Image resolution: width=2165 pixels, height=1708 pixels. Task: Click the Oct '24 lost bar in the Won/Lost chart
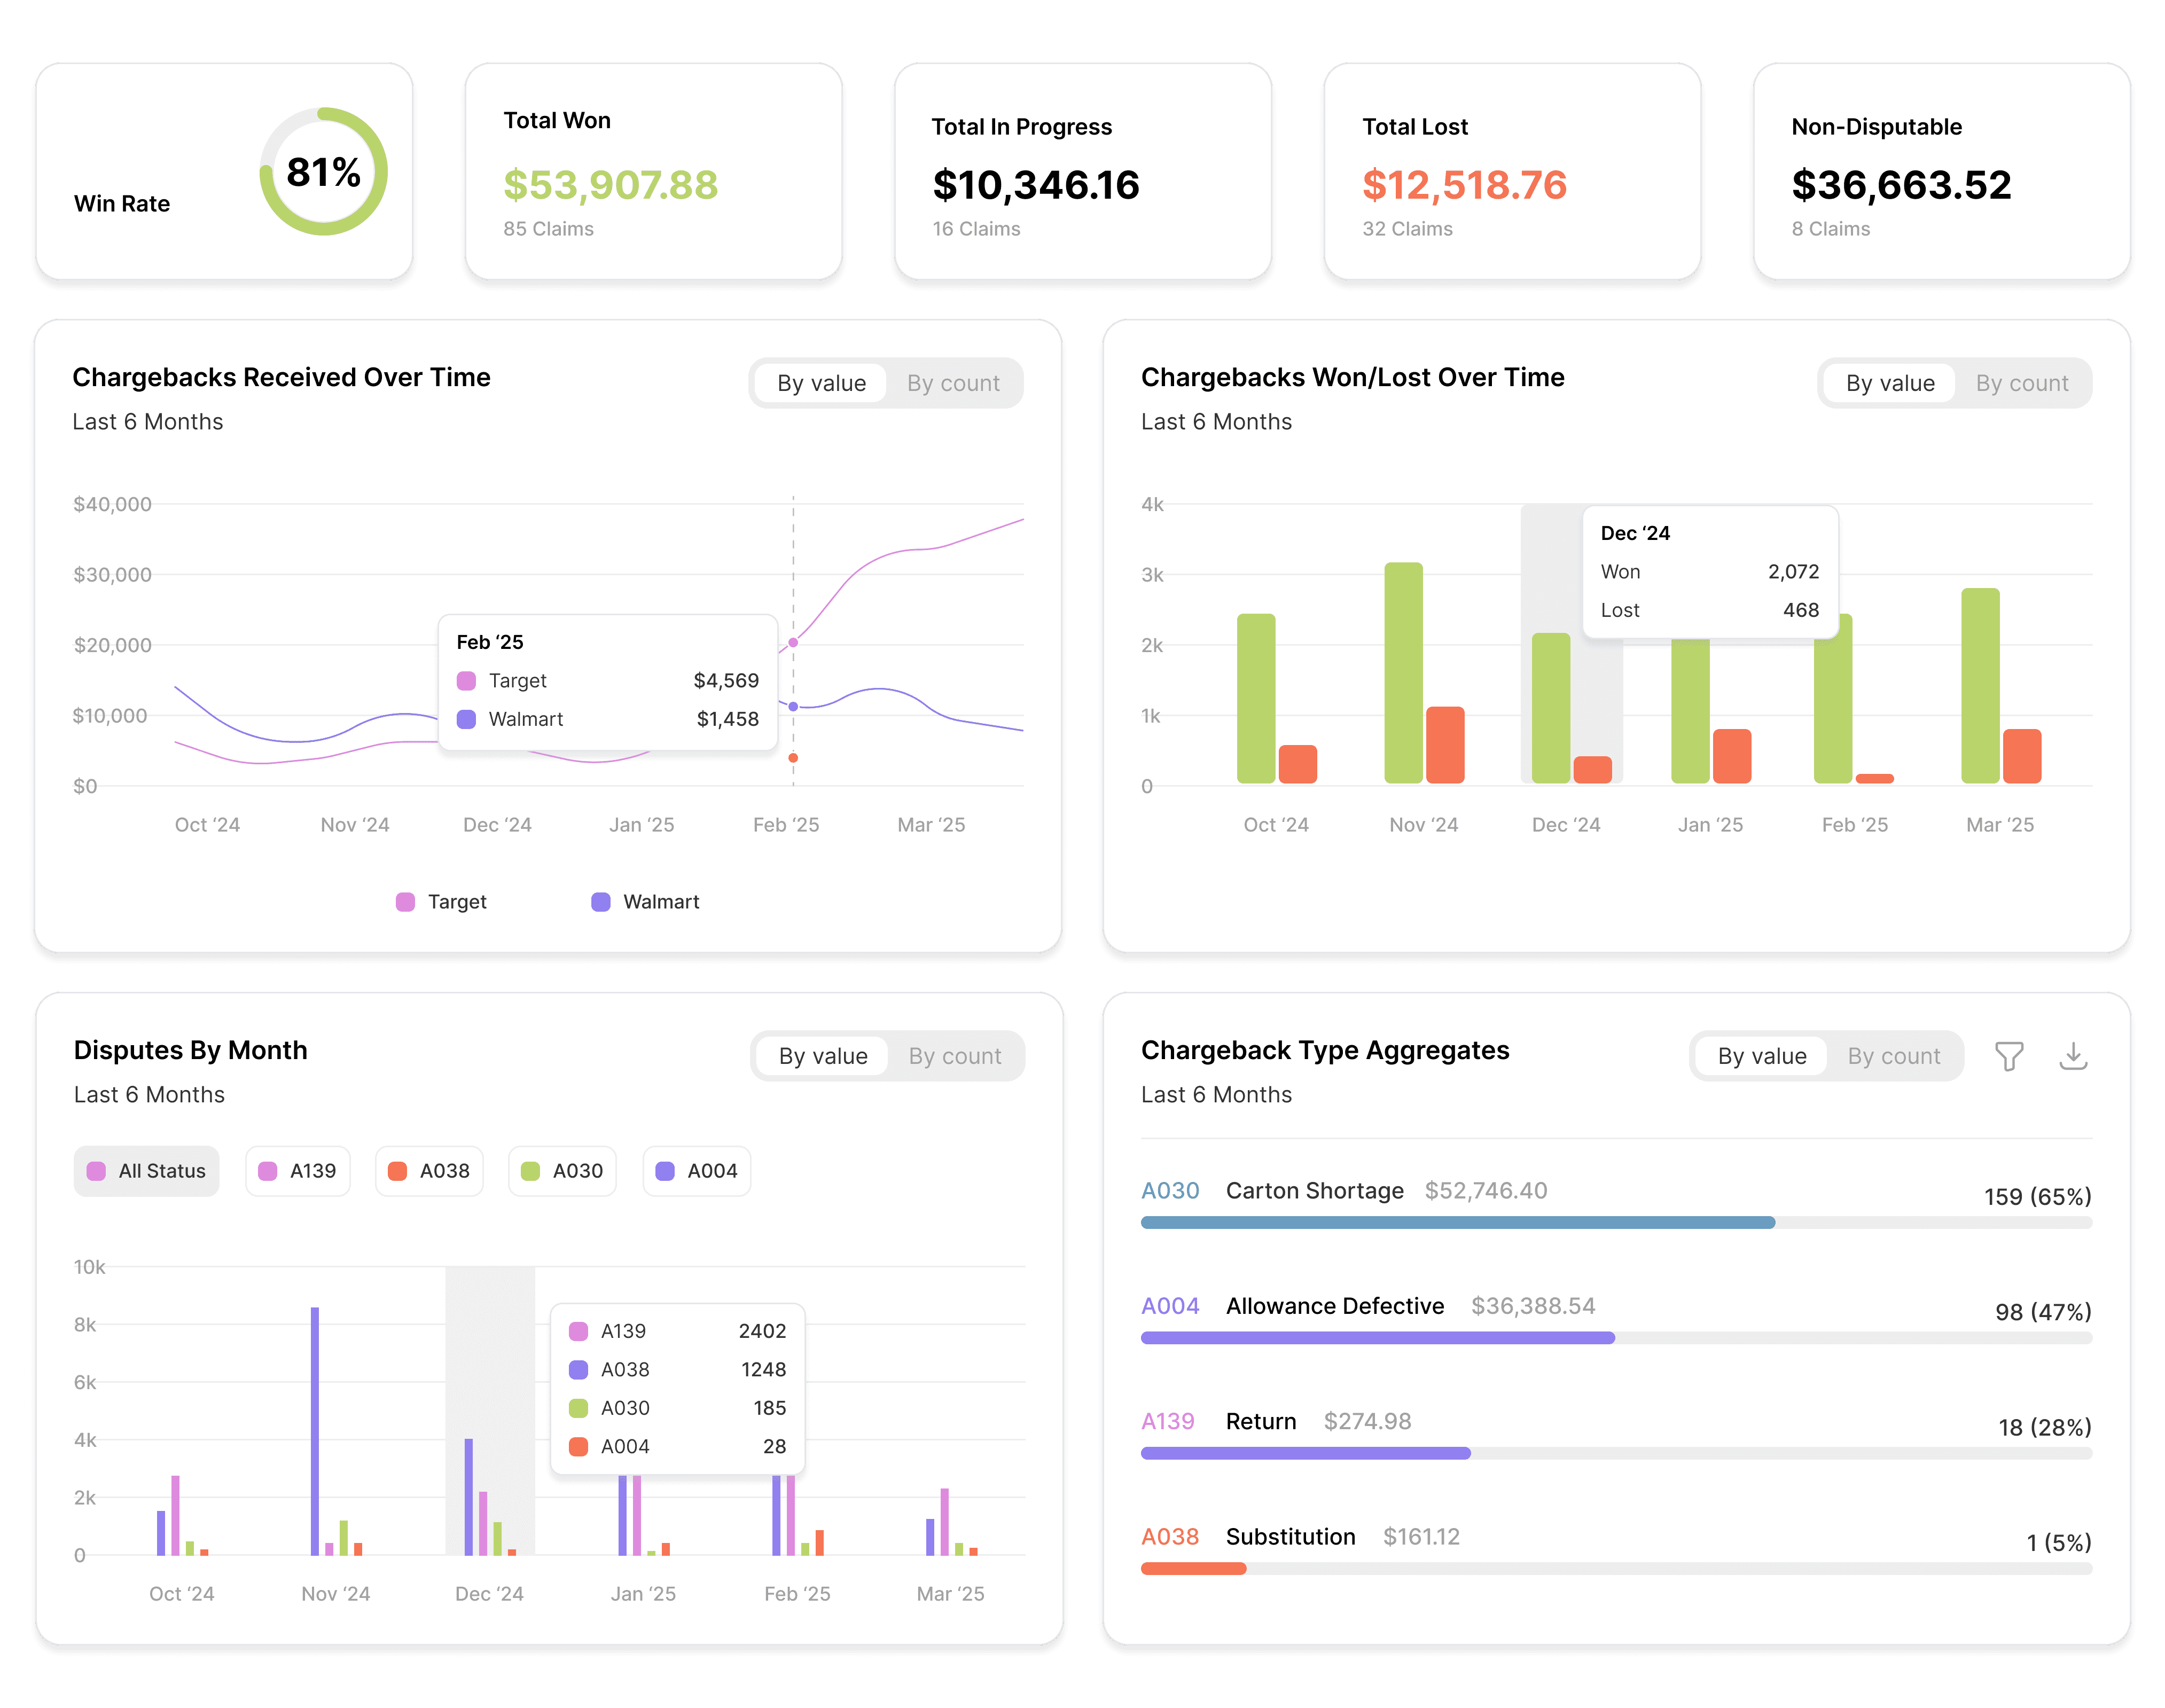pos(1297,764)
